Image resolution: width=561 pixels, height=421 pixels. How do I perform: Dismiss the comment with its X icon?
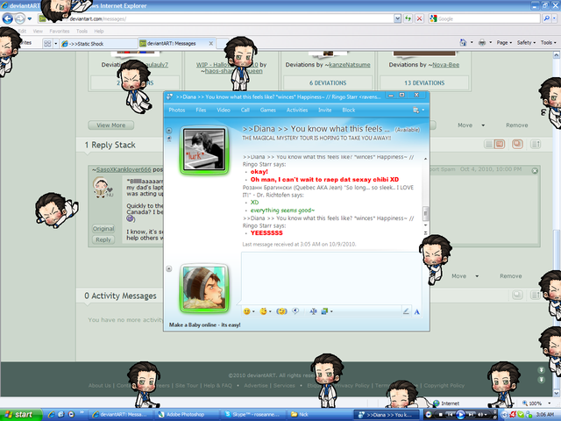click(535, 171)
